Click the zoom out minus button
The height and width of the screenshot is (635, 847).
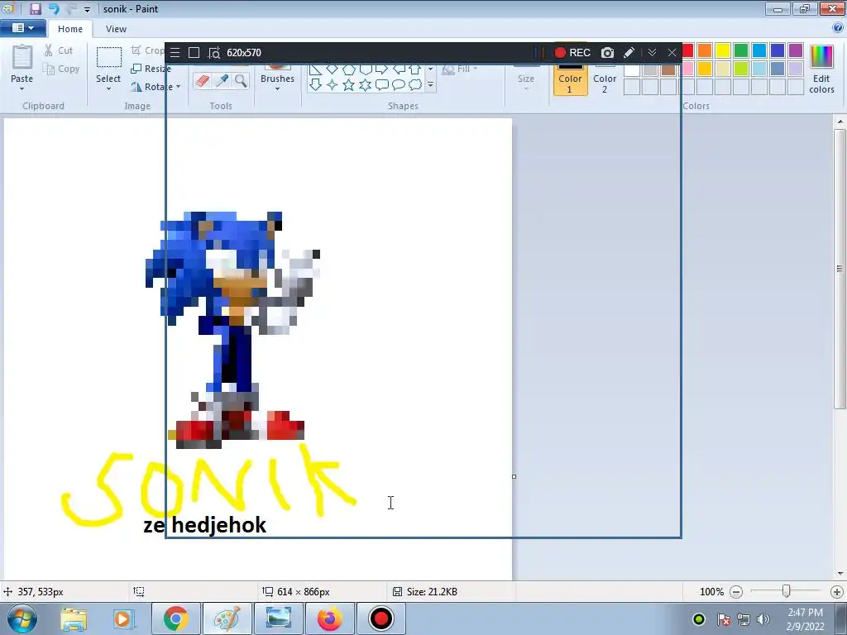point(736,592)
